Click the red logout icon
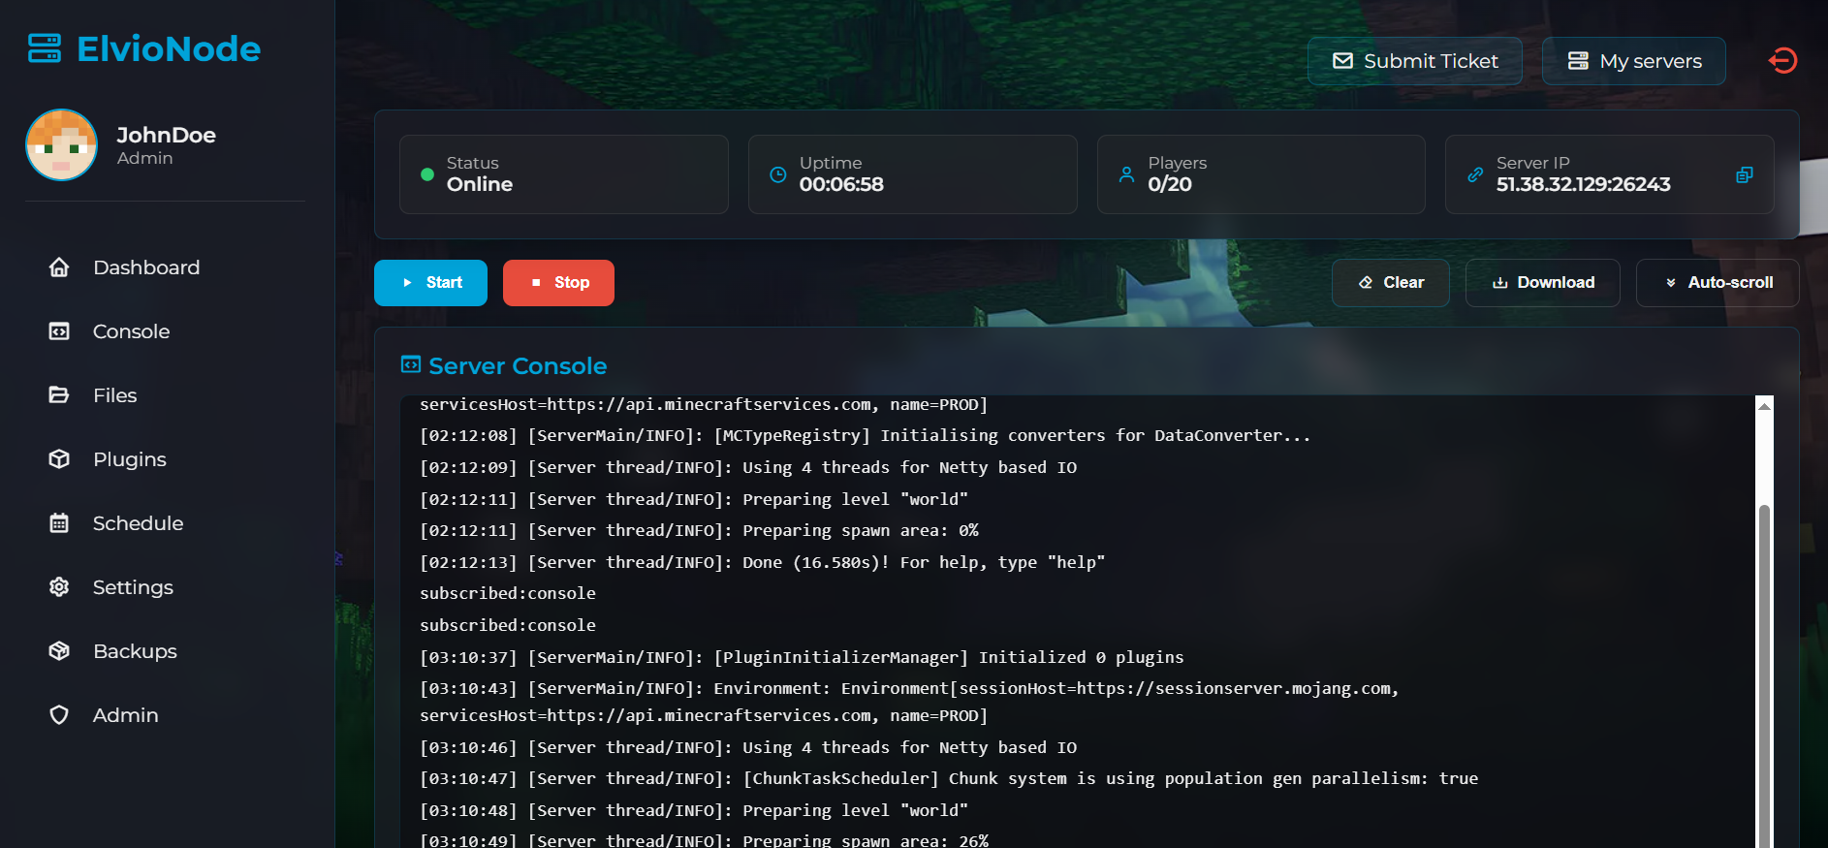The width and height of the screenshot is (1828, 848). coord(1782,61)
